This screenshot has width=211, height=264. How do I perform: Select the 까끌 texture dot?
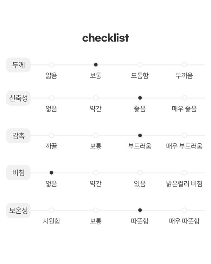tap(51, 136)
